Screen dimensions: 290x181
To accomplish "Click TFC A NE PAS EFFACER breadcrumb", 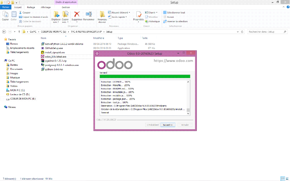I will pos(86,32).
